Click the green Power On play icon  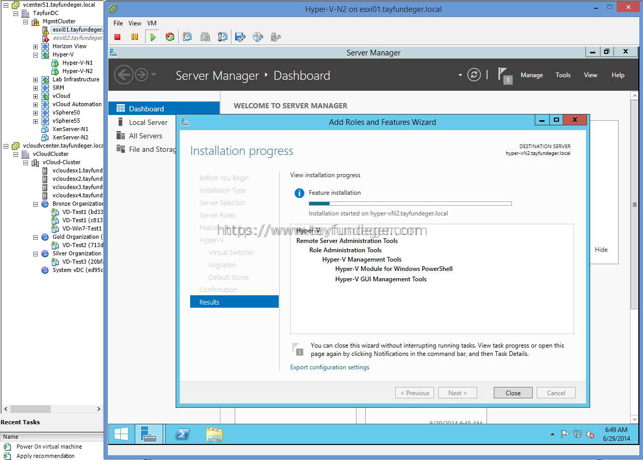[152, 37]
